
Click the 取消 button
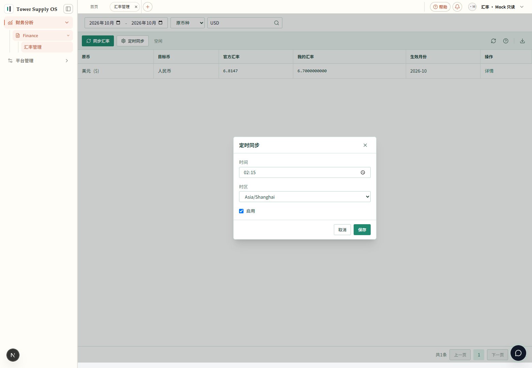point(342,230)
